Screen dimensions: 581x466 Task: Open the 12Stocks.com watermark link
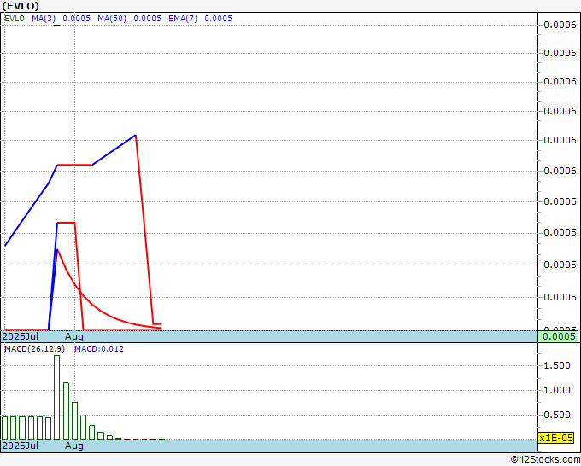[x=544, y=460]
